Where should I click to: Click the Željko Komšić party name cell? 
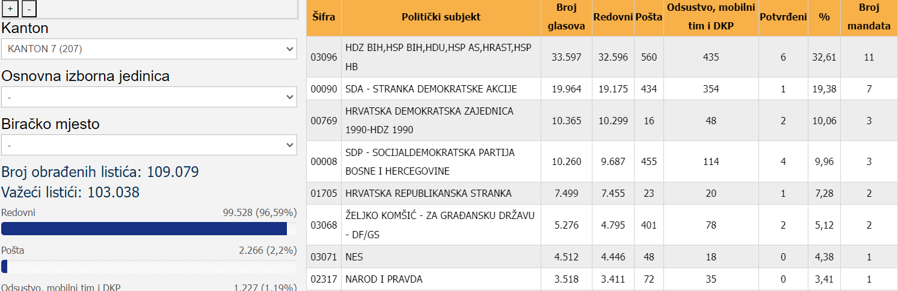click(x=441, y=225)
